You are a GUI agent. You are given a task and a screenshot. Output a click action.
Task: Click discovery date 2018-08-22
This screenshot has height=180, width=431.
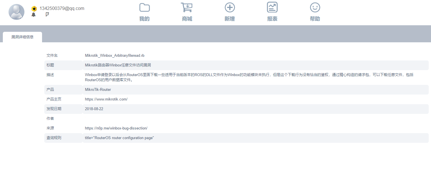point(94,109)
